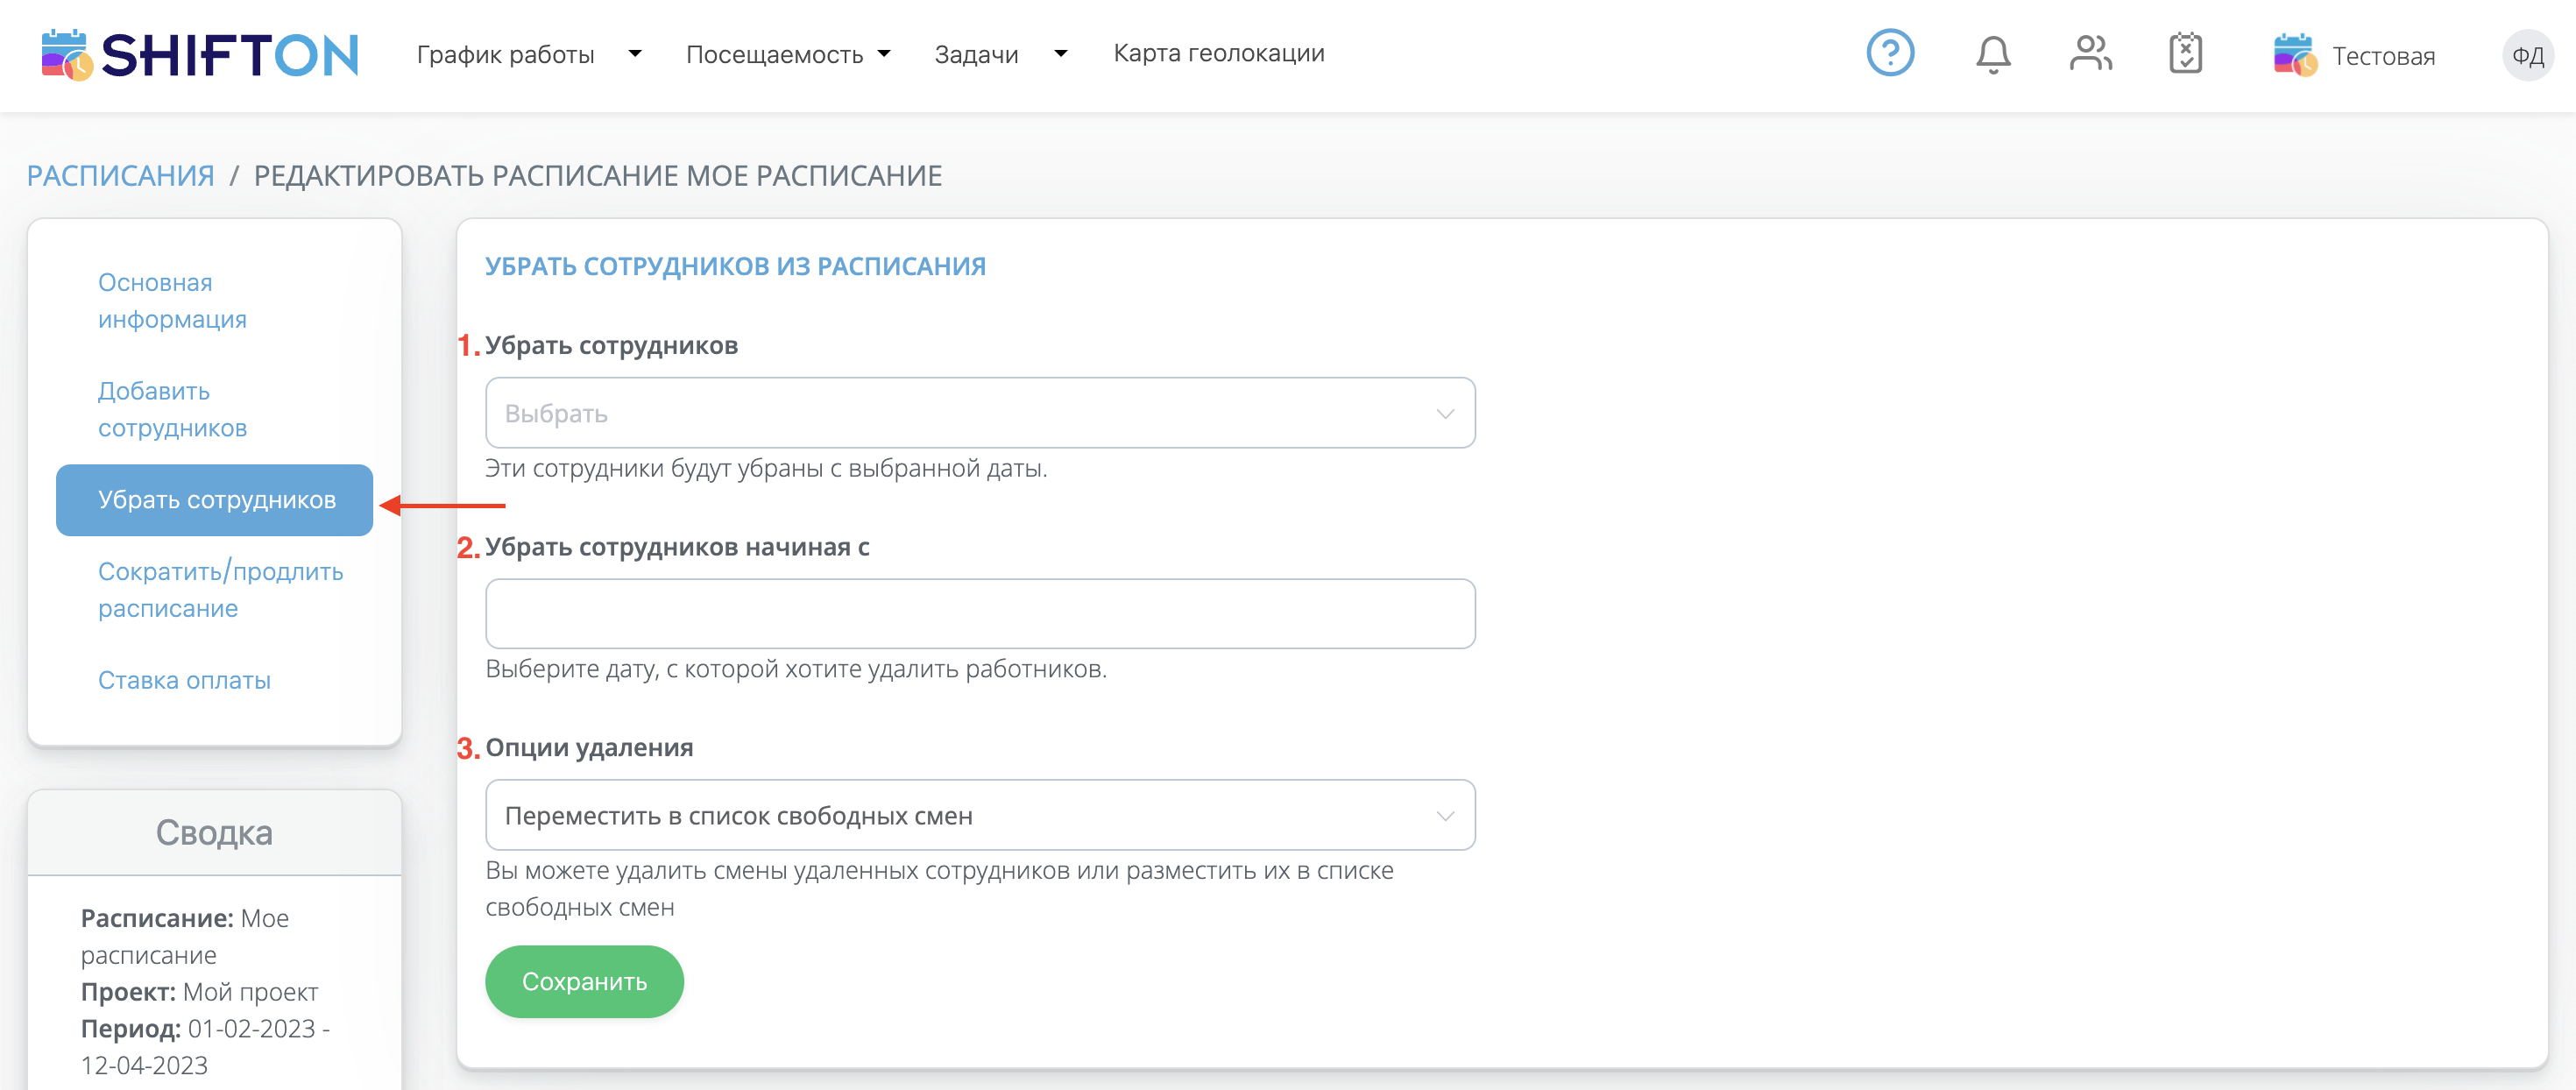Click the Сохранить button

coord(584,981)
